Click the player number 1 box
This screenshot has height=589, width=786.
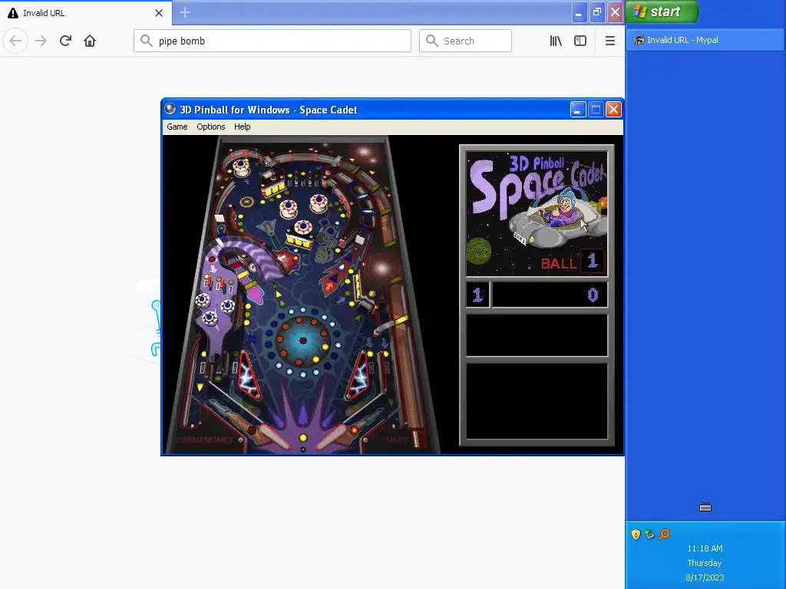477,294
